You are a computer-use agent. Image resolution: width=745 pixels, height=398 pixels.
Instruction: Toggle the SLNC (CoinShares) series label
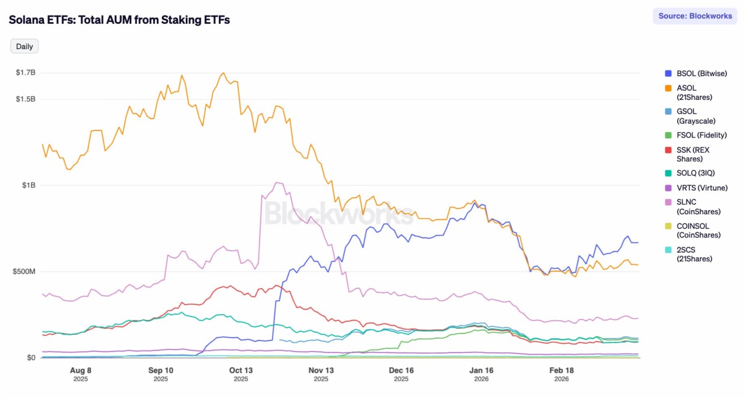tap(698, 207)
